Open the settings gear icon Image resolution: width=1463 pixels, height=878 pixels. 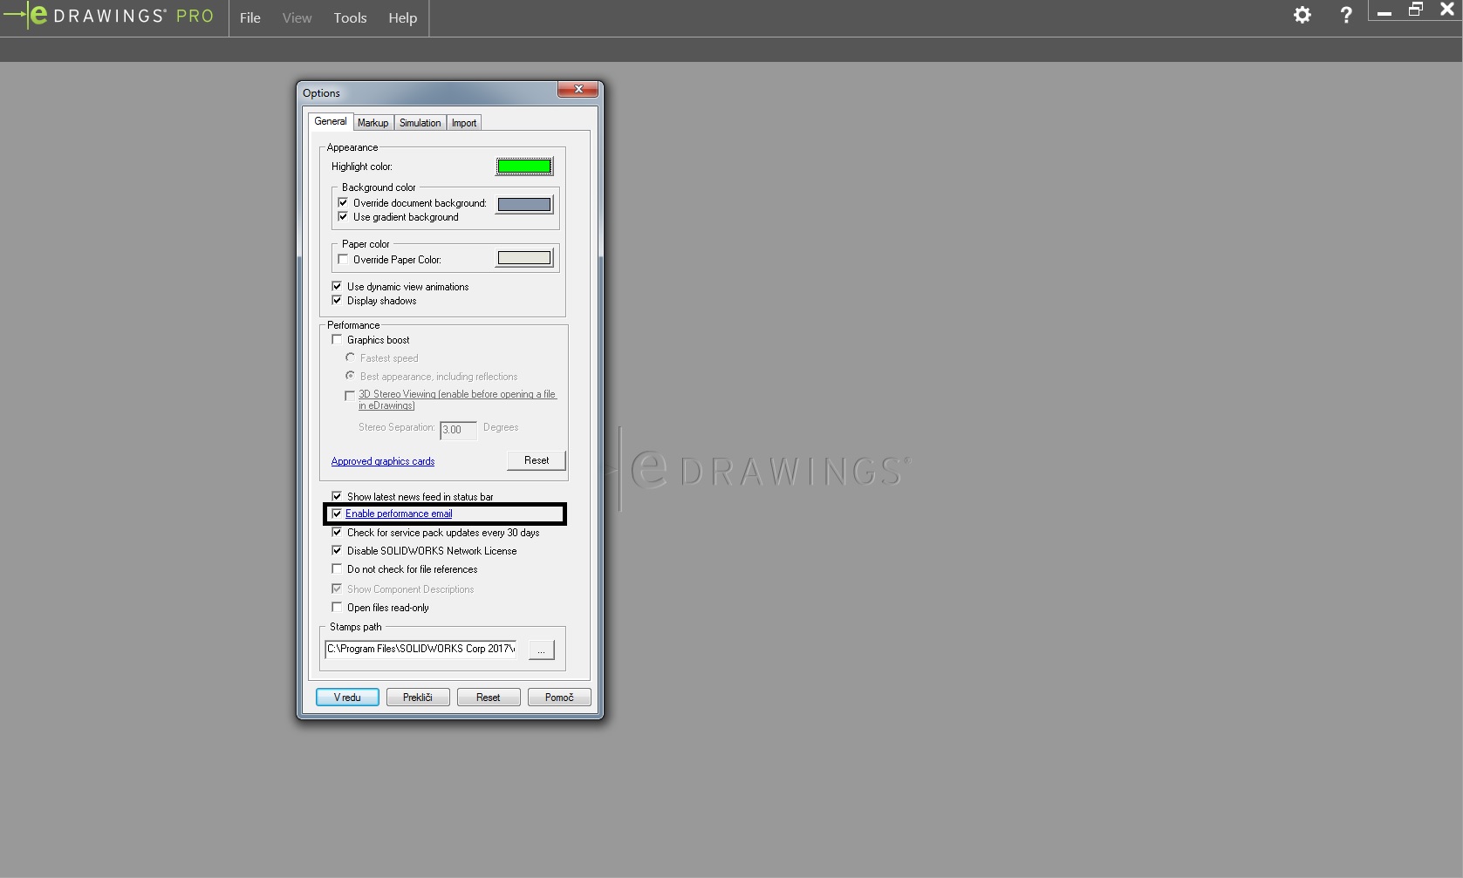coord(1302,15)
